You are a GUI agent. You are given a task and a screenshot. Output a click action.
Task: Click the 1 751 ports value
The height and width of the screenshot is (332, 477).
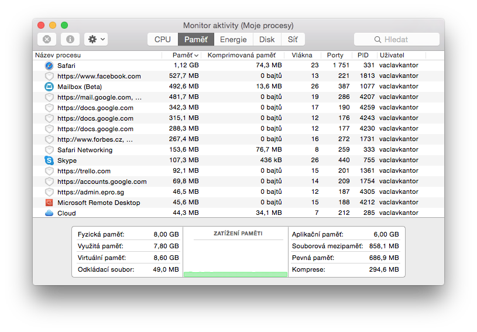pos(341,65)
